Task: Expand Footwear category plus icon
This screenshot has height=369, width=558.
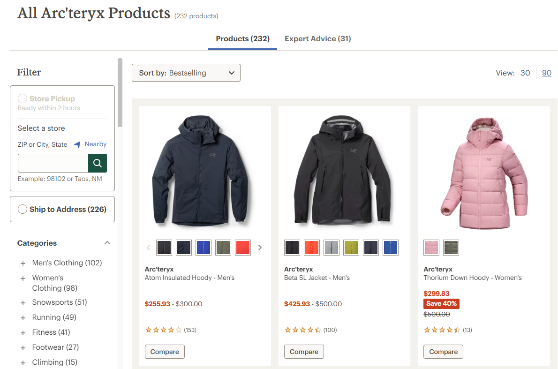Action: click(x=23, y=348)
